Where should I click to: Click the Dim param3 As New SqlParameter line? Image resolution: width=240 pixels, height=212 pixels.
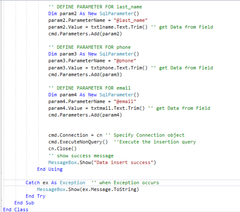pos(94,54)
